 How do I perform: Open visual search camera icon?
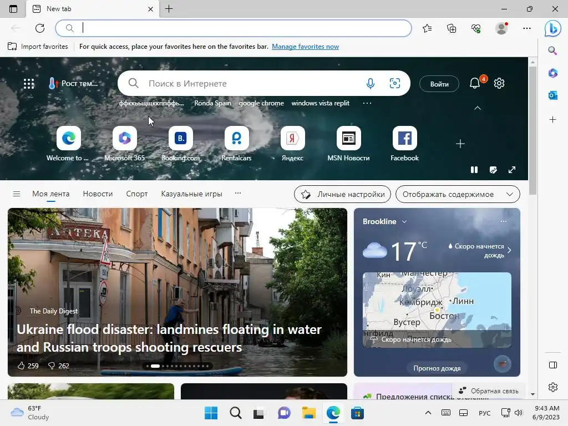[395, 83]
